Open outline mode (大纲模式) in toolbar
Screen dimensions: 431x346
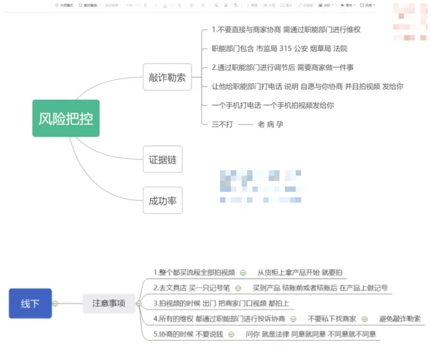64,5
